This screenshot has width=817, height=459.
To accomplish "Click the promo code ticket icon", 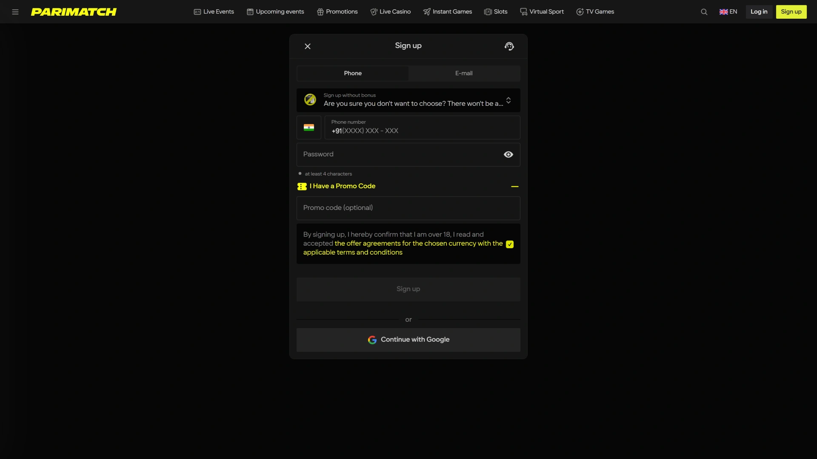I will (x=302, y=187).
